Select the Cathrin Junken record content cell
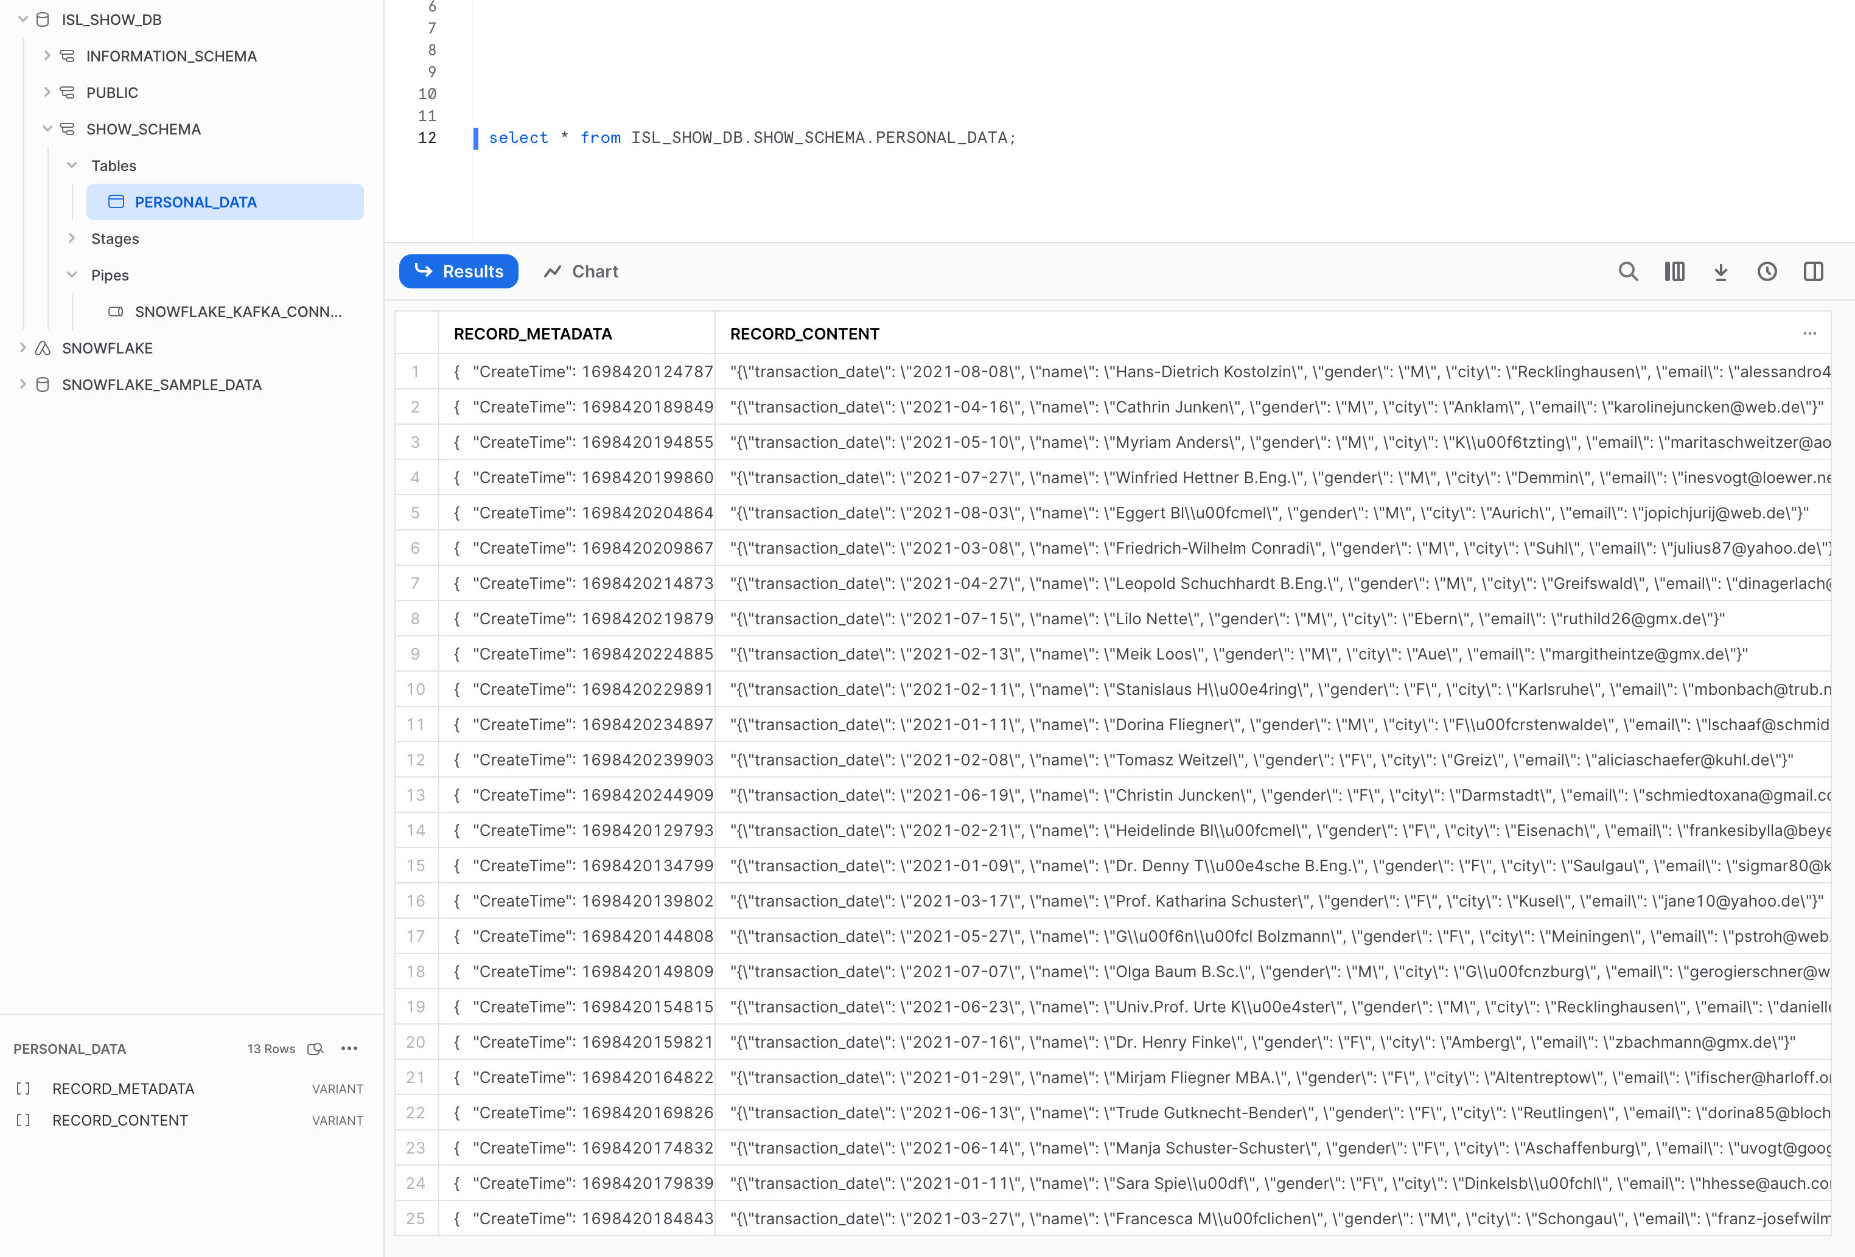 (x=1273, y=407)
